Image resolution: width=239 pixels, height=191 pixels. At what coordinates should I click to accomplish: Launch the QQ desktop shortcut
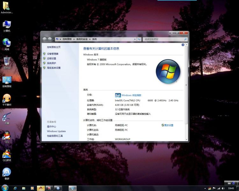click(7, 137)
